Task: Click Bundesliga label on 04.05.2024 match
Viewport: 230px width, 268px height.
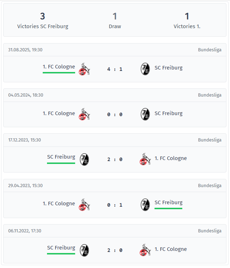Action: [210, 95]
